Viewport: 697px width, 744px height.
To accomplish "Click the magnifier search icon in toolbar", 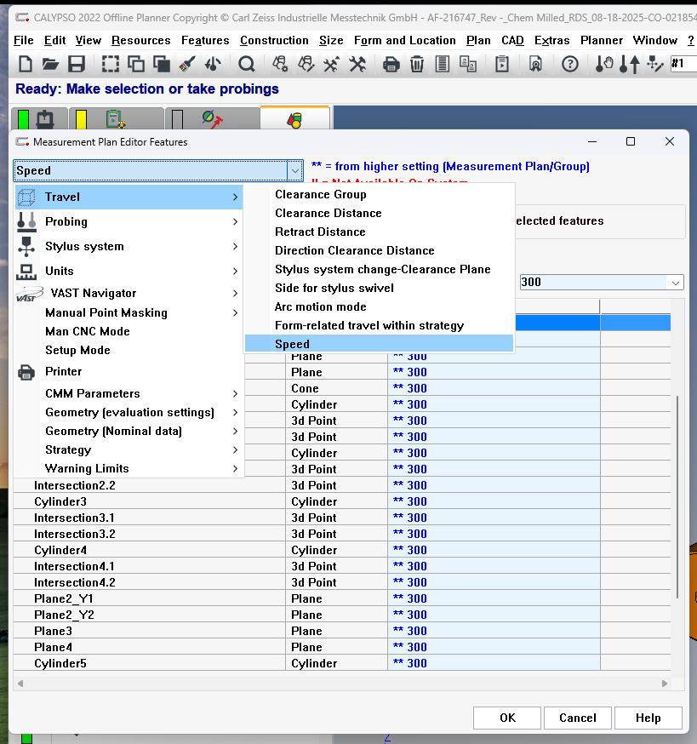I will click(247, 64).
